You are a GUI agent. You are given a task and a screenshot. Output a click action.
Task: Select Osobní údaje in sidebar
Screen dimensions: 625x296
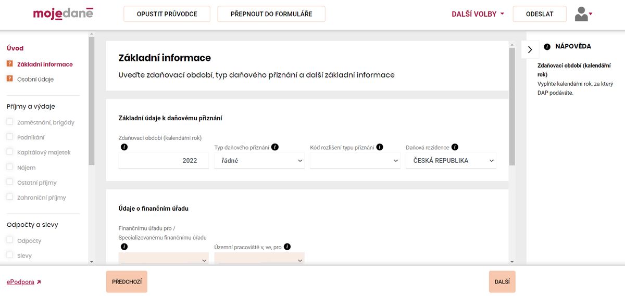coord(35,80)
